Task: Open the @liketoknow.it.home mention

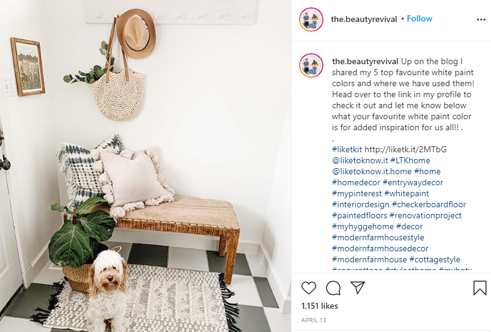Action: (x=372, y=171)
